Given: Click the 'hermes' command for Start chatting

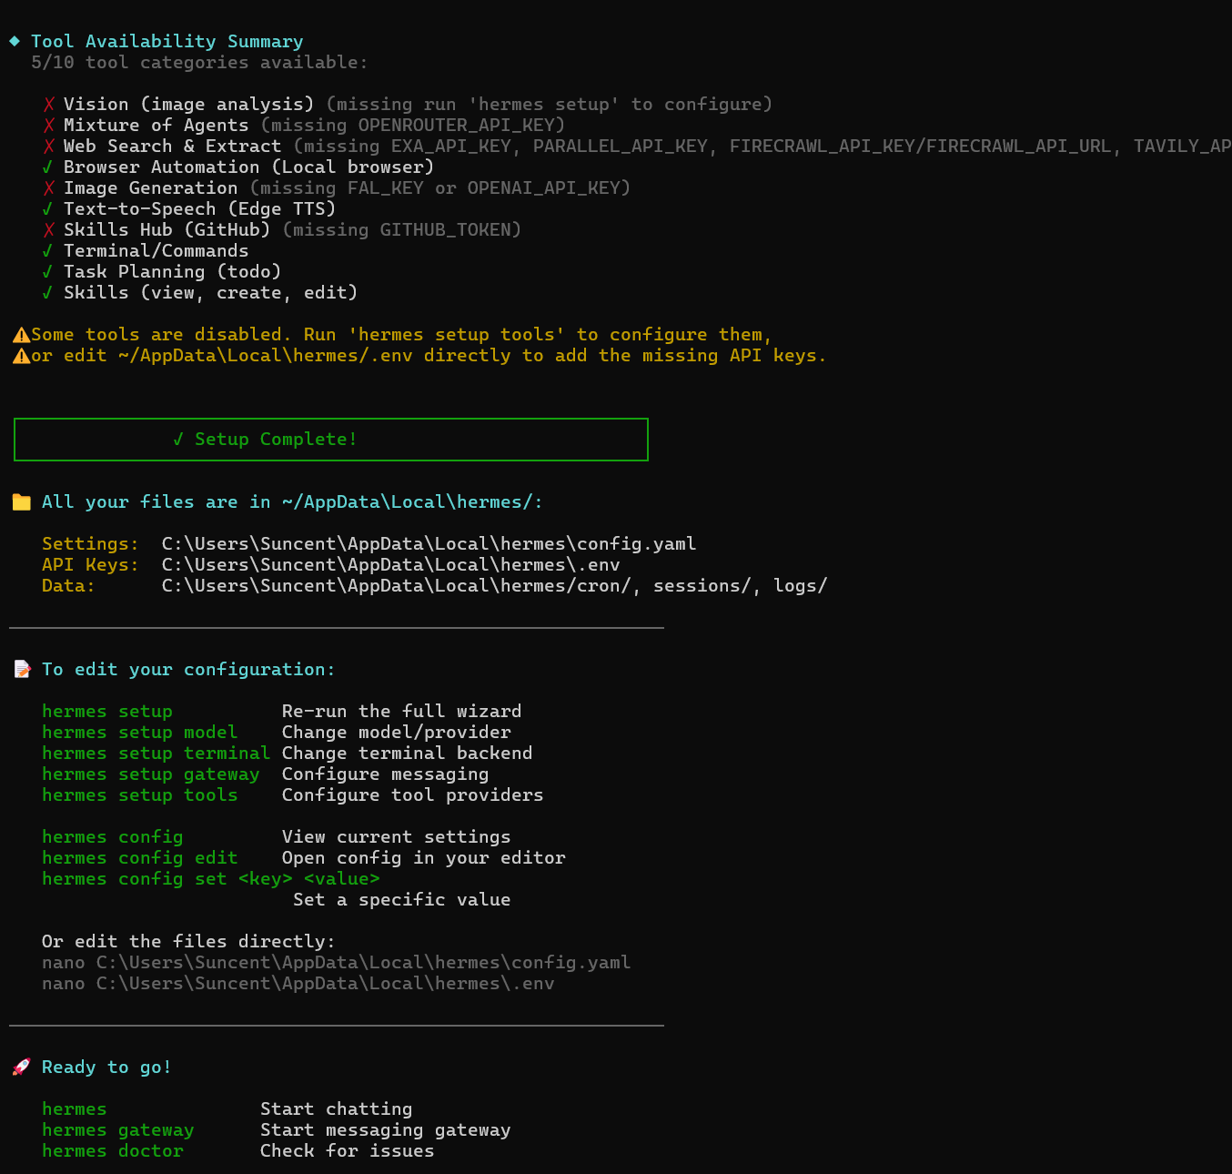Looking at the screenshot, I should click(x=74, y=1109).
